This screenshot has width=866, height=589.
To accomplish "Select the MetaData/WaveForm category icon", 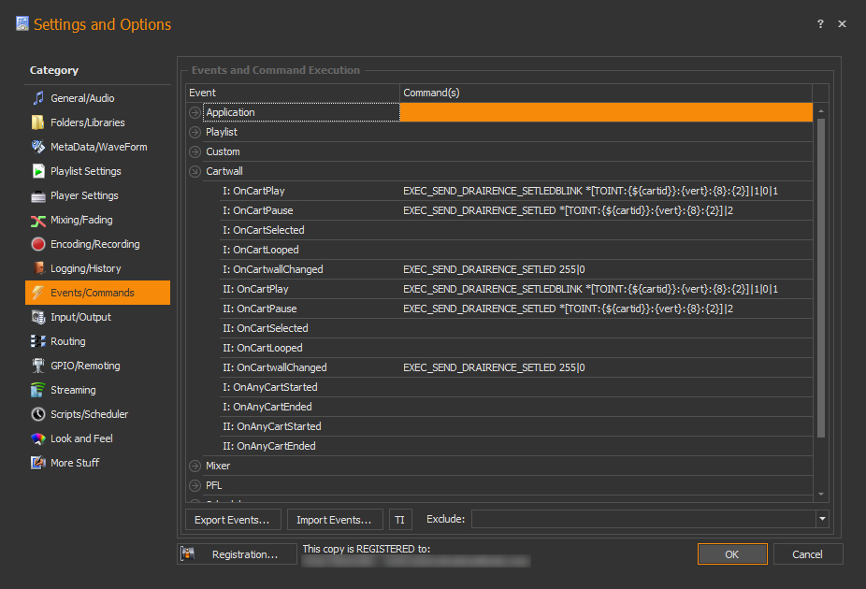I will (x=38, y=147).
